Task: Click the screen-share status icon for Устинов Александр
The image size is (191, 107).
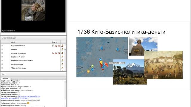Action: 59,53
